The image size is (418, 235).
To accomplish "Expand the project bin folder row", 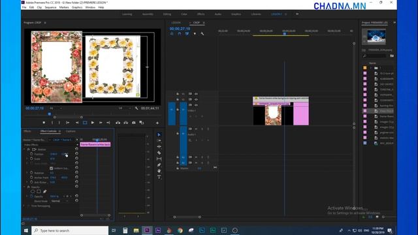I will coord(370,68).
